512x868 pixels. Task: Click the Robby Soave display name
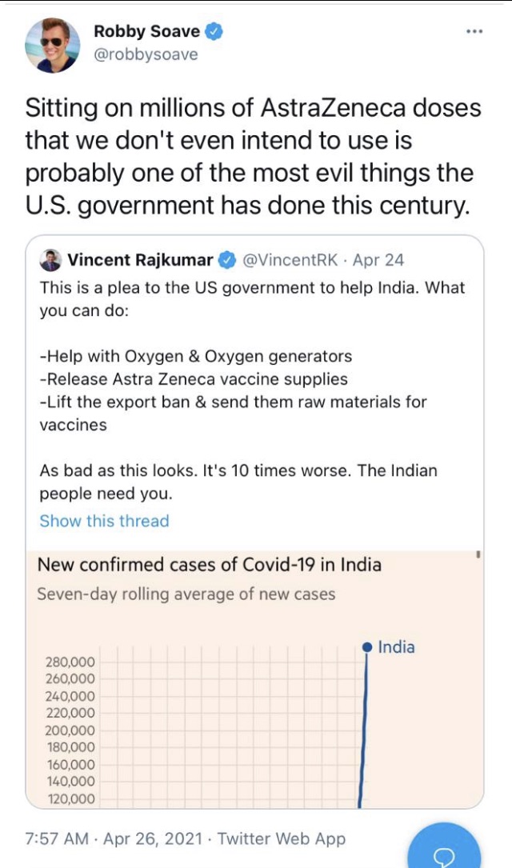(146, 31)
